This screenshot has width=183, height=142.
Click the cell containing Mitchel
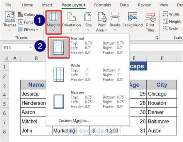(33, 121)
